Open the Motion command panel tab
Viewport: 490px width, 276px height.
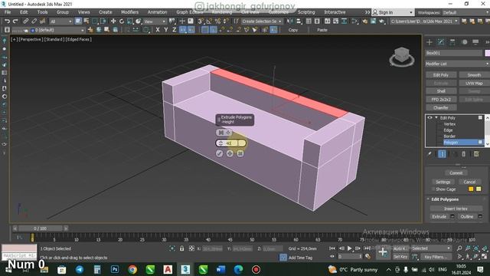tap(465, 42)
